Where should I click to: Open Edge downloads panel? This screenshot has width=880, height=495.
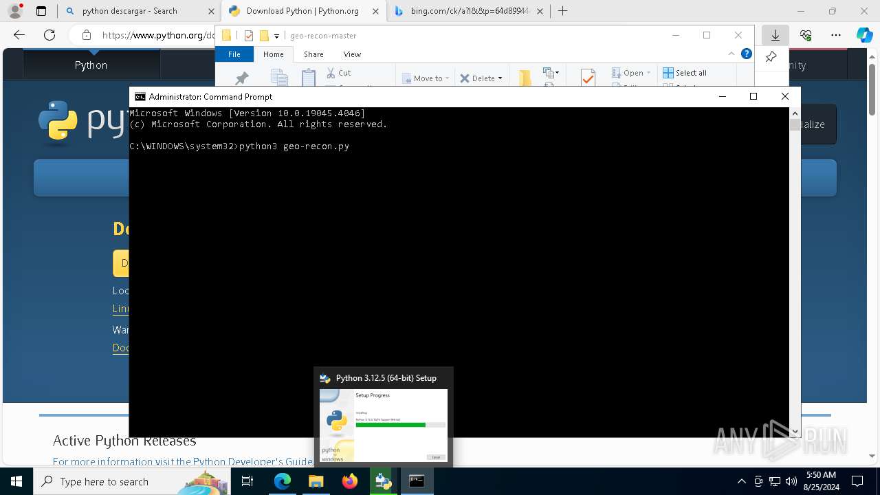(x=775, y=35)
